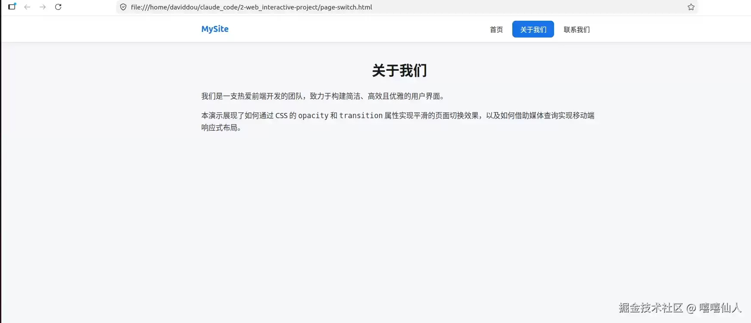Click the MySite logo
This screenshot has width=751, height=323.
point(215,29)
